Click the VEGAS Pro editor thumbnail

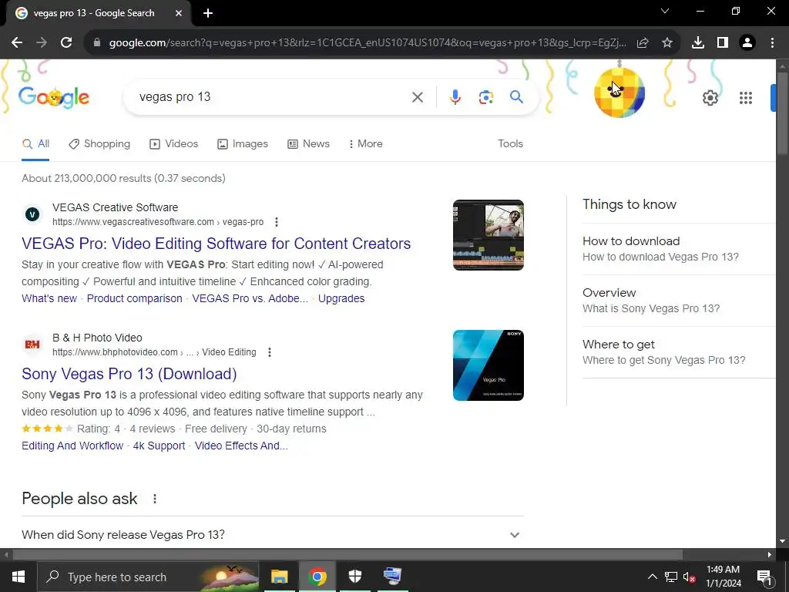click(x=488, y=235)
